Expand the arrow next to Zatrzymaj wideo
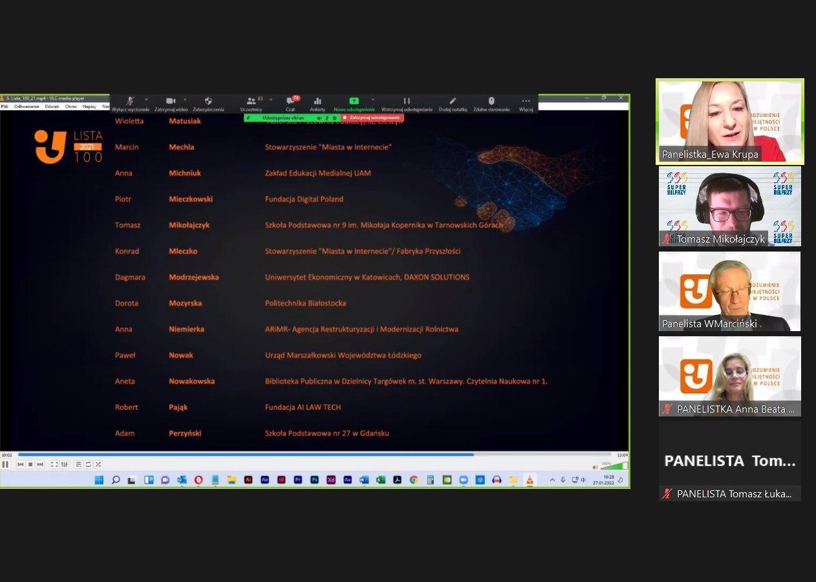Image resolution: width=816 pixels, height=582 pixels. (x=185, y=100)
